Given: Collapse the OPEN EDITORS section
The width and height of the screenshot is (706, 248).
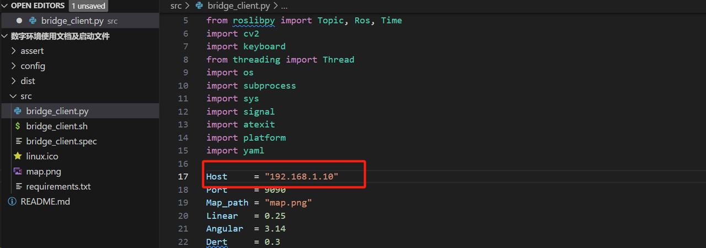Looking at the screenshot, I should [6, 6].
